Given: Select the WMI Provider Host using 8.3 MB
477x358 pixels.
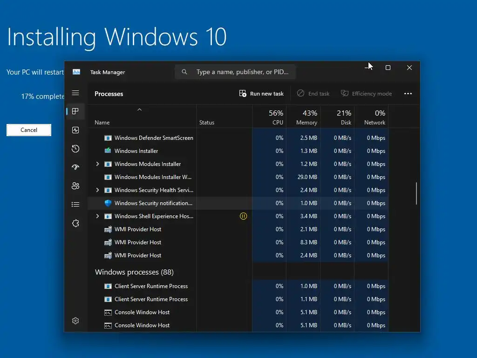Looking at the screenshot, I should tap(238, 242).
